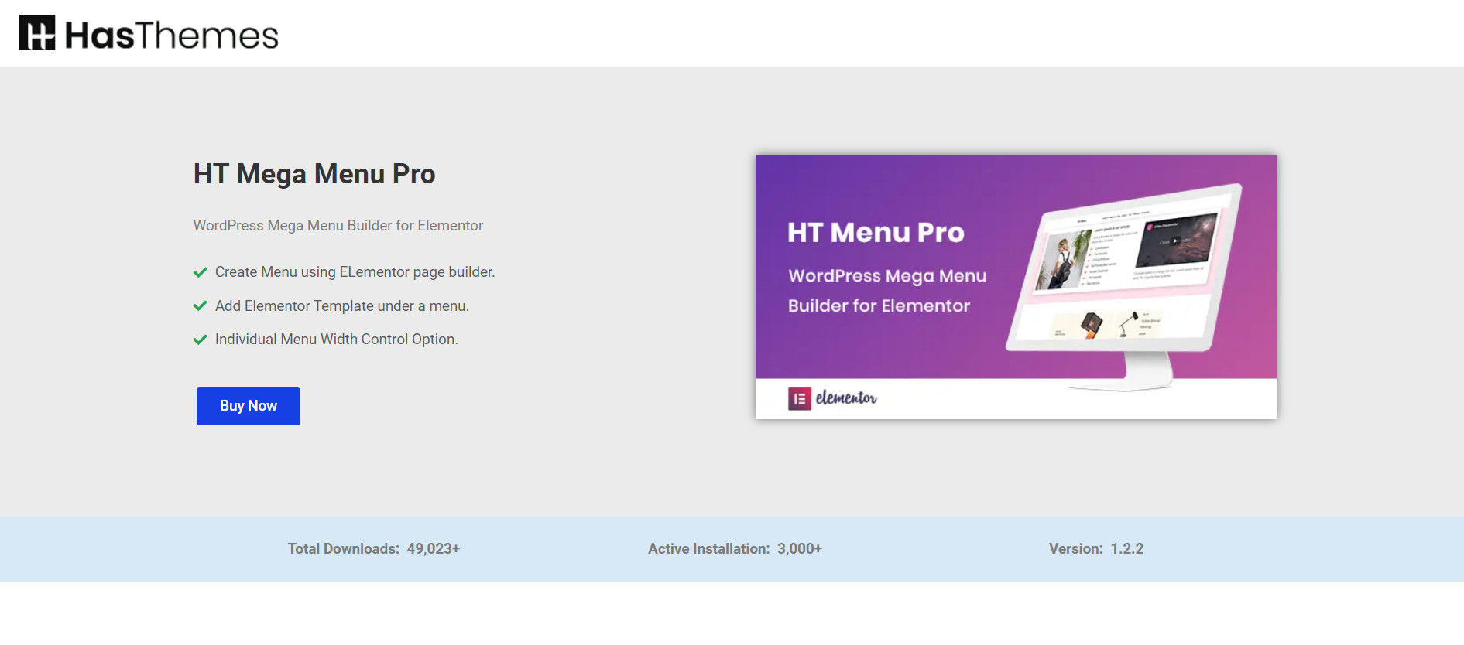Image resolution: width=1464 pixels, height=645 pixels.
Task: Click 'Add Elementor Template under a menu.'
Action: (x=342, y=306)
